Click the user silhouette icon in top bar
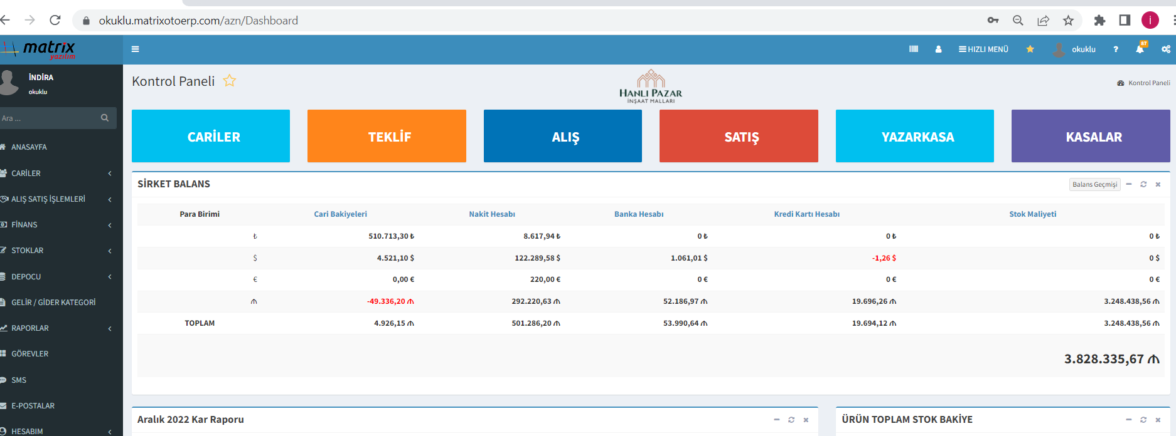The height and width of the screenshot is (436, 1176). click(938, 49)
